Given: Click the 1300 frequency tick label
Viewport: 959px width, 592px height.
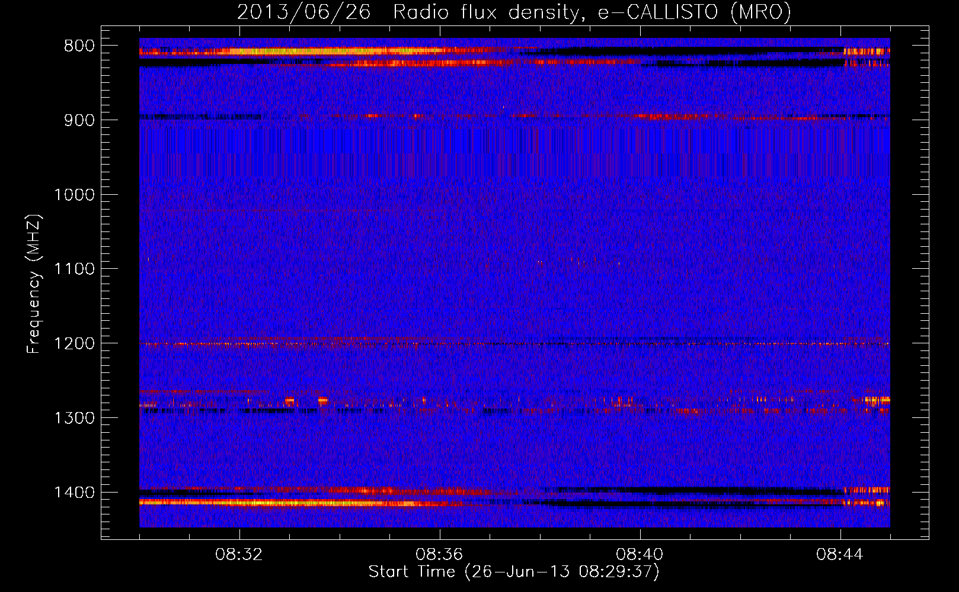Looking at the screenshot, I should 74,419.
